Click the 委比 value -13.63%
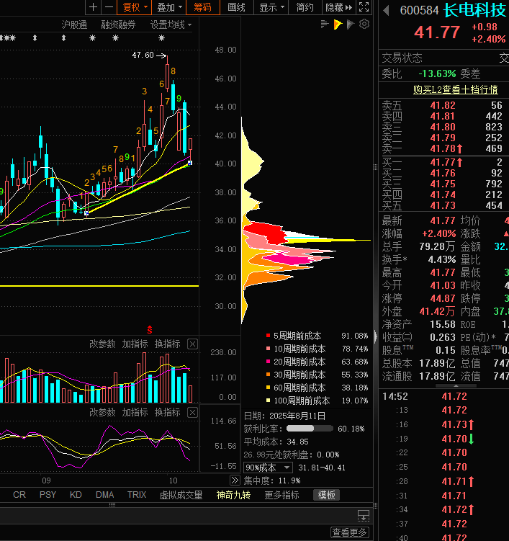The width and height of the screenshot is (509, 541). click(x=437, y=73)
